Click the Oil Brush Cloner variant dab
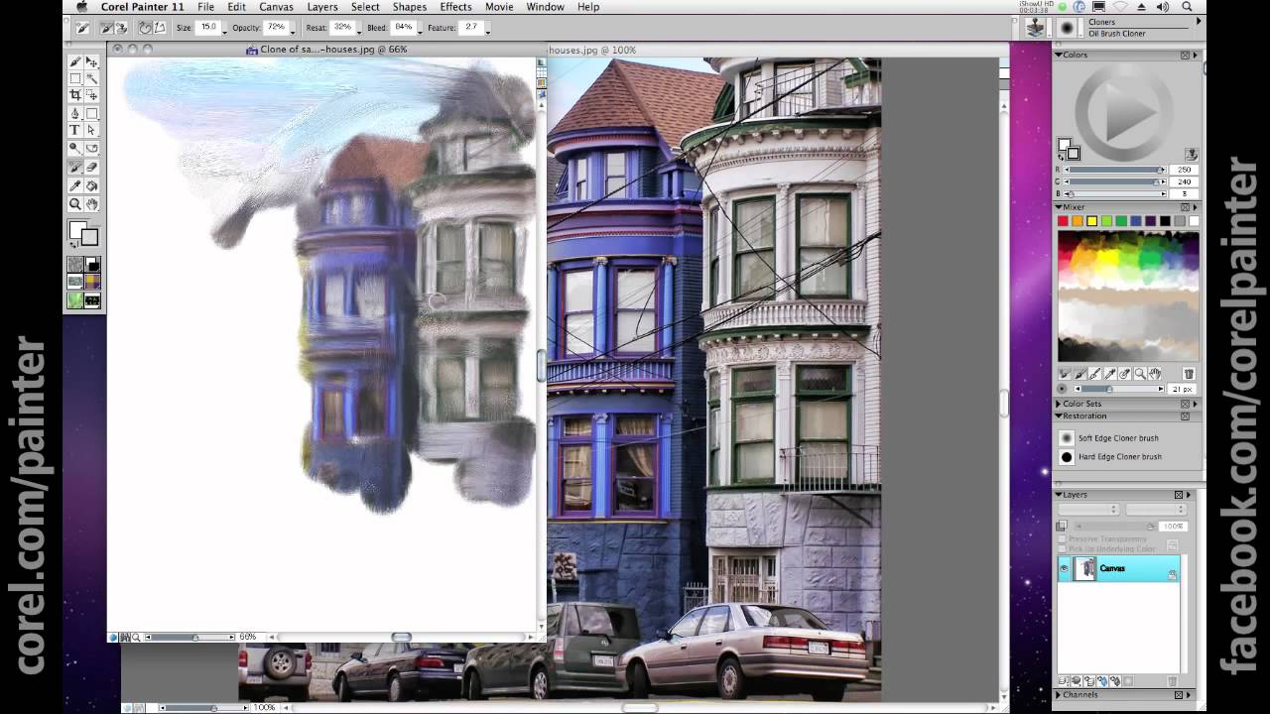 click(x=1067, y=28)
